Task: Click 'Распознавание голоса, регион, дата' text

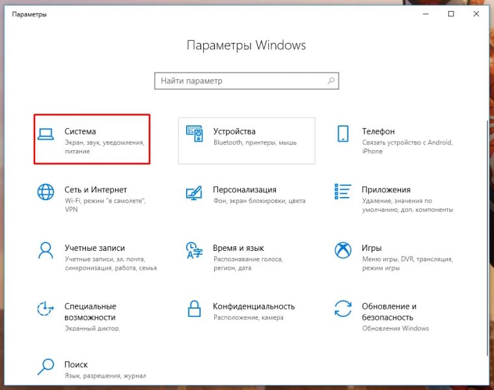Action: (x=248, y=263)
